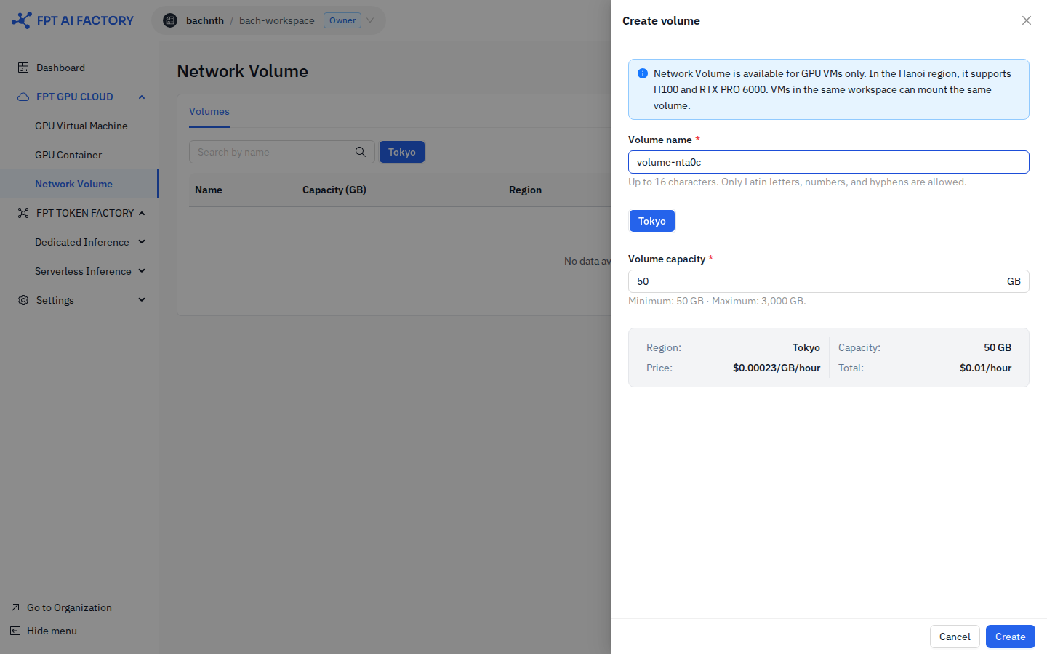This screenshot has height=654, width=1047.
Task: Click the $0.00023/GB/hour price value
Action: click(777, 368)
